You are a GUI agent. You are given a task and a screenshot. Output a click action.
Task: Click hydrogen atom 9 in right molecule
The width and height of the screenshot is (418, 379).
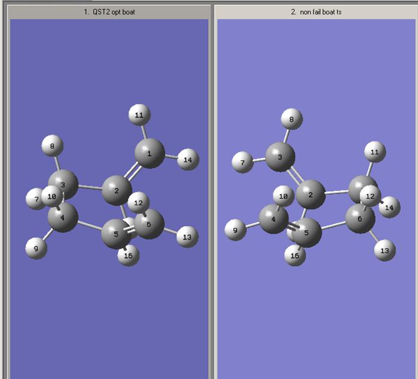point(235,230)
